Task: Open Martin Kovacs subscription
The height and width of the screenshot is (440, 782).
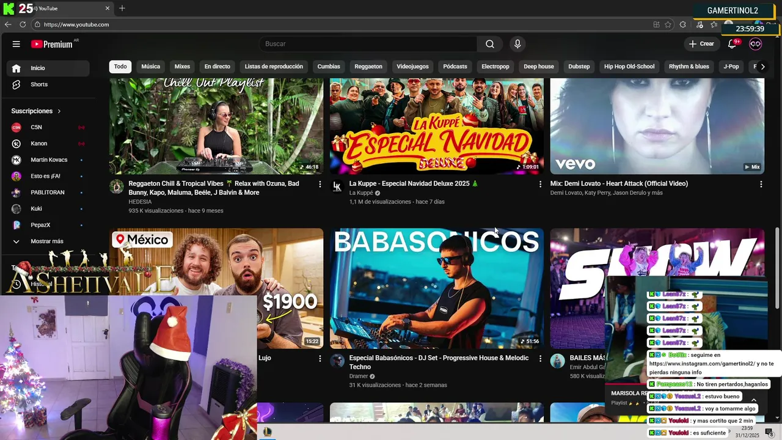Action: pyautogui.click(x=48, y=160)
